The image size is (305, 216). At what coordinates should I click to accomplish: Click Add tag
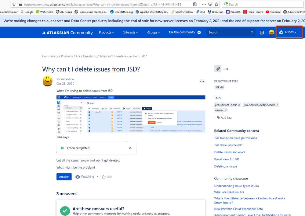[x=224, y=117]
